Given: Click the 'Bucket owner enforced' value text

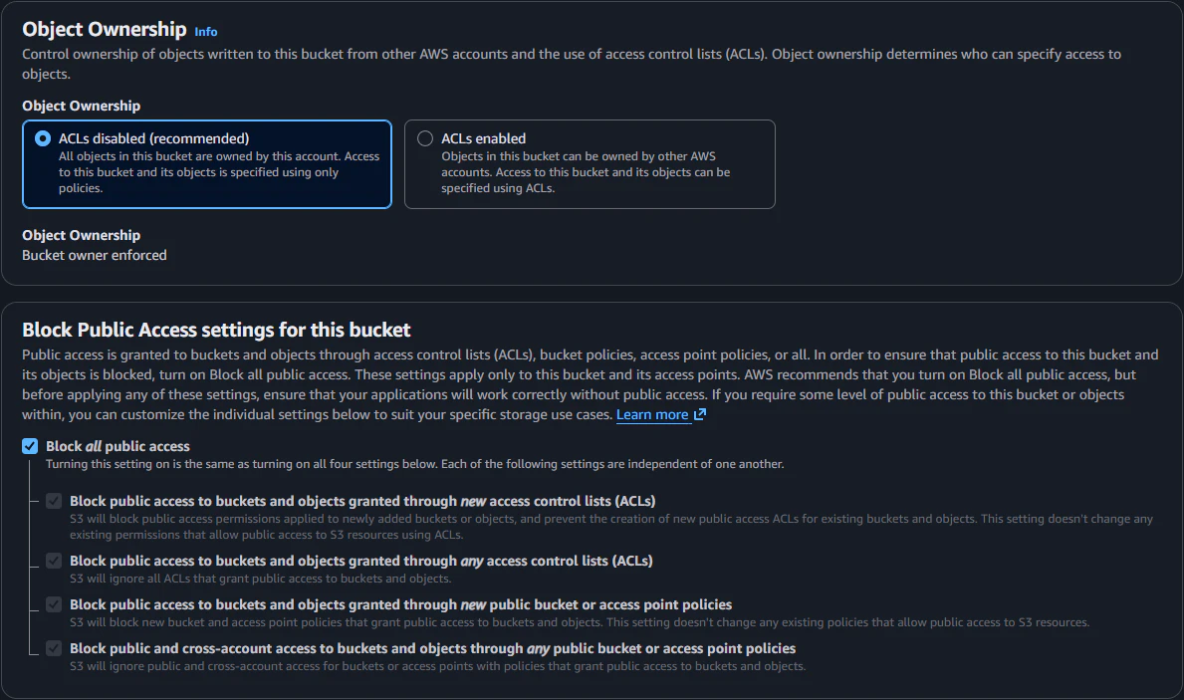Looking at the screenshot, I should coord(95,255).
